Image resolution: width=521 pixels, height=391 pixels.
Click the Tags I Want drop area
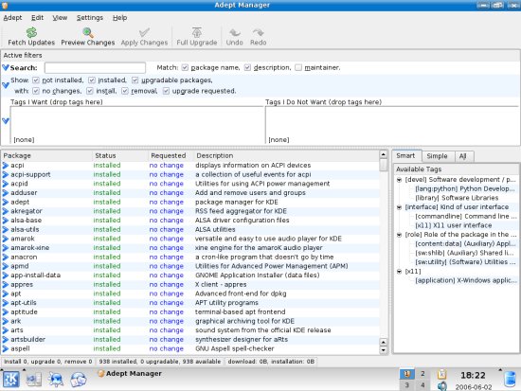(x=136, y=125)
